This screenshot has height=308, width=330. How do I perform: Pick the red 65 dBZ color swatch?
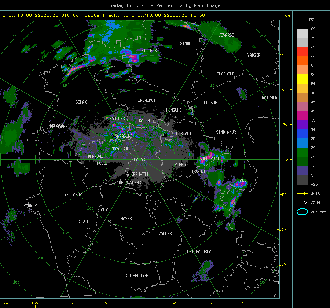(302, 52)
